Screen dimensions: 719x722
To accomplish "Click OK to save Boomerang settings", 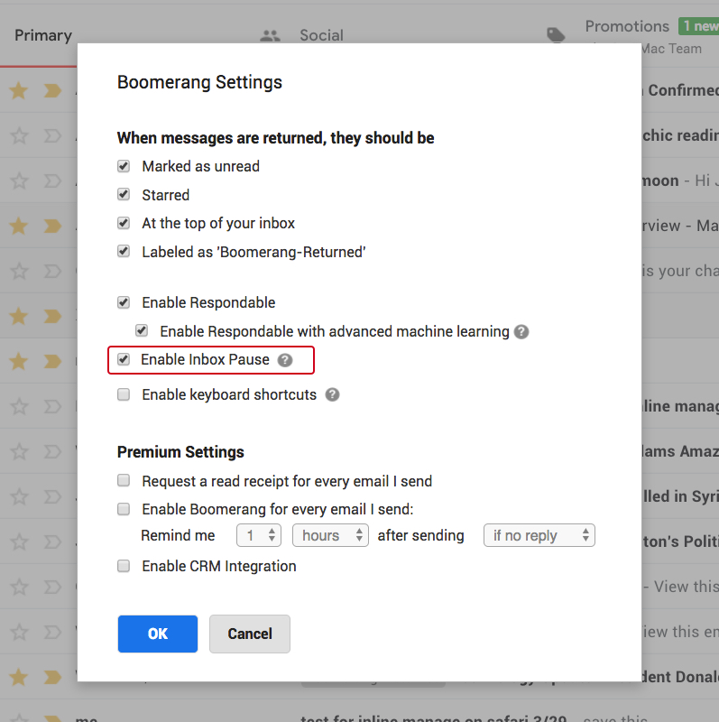I will [158, 634].
